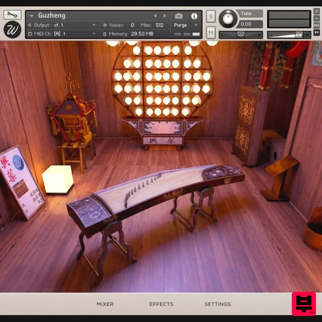The image size is (322, 322).
Task: Switch to the MIXER tab
Action: click(x=105, y=304)
